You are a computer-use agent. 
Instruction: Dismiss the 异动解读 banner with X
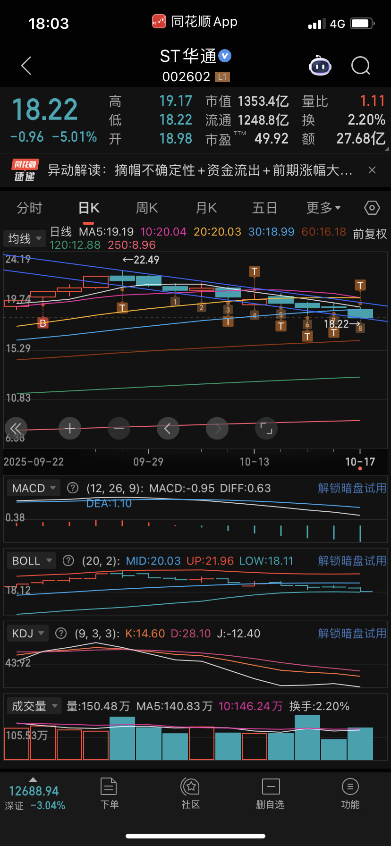[x=372, y=170]
